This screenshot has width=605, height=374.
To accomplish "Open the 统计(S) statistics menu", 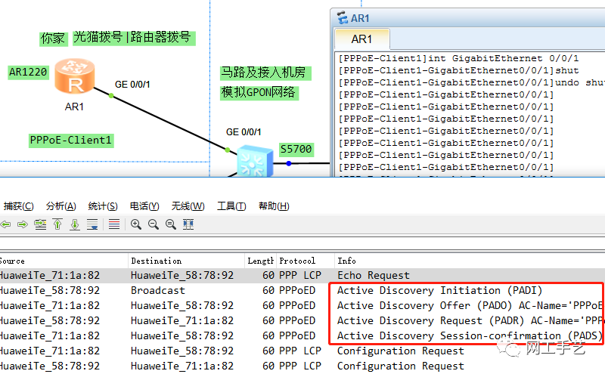I will tap(103, 206).
